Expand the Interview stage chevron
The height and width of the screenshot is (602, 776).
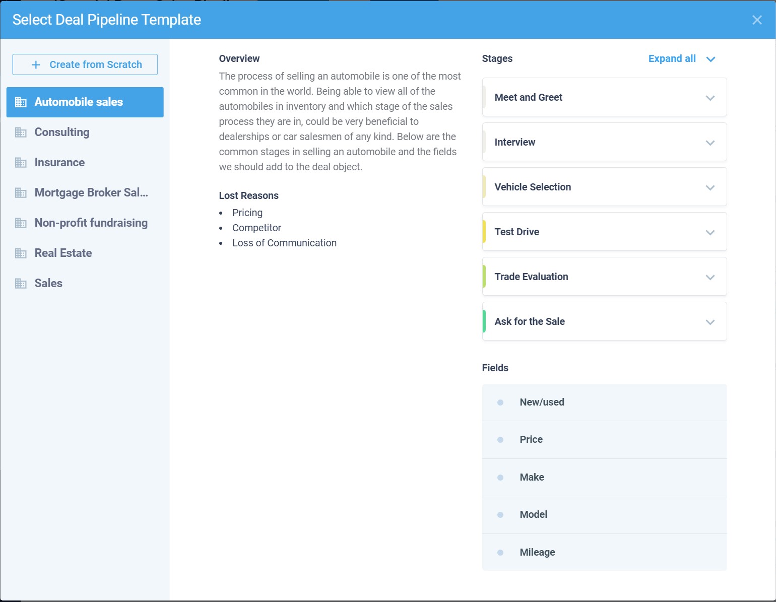tap(710, 143)
